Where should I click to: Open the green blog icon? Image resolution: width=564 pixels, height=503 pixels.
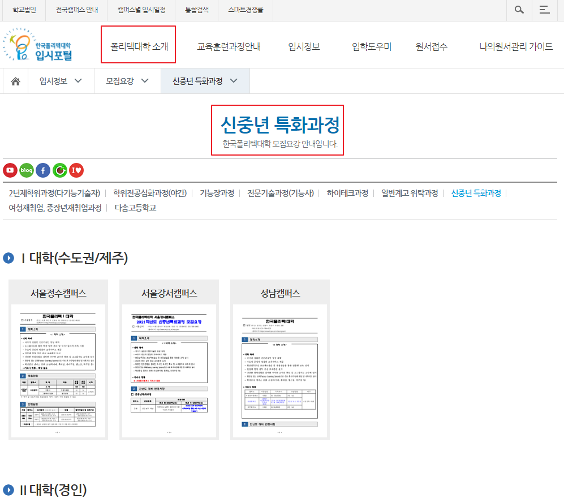tap(27, 170)
